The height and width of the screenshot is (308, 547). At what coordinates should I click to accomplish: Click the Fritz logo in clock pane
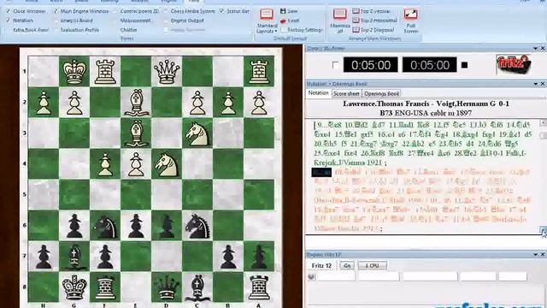tap(514, 64)
